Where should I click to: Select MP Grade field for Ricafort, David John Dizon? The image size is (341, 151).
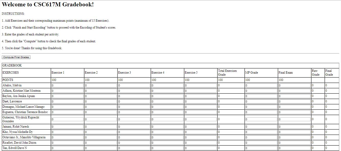click(x=261, y=143)
